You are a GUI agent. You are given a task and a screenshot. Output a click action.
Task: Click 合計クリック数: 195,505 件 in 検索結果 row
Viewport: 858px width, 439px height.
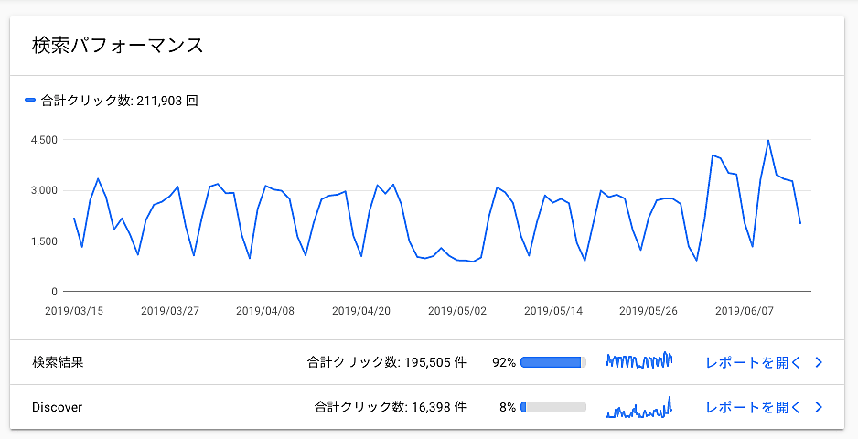coord(387,362)
